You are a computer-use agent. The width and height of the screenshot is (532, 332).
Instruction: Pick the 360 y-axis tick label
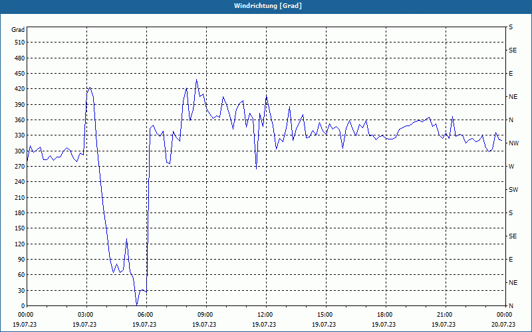pyautogui.click(x=20, y=120)
